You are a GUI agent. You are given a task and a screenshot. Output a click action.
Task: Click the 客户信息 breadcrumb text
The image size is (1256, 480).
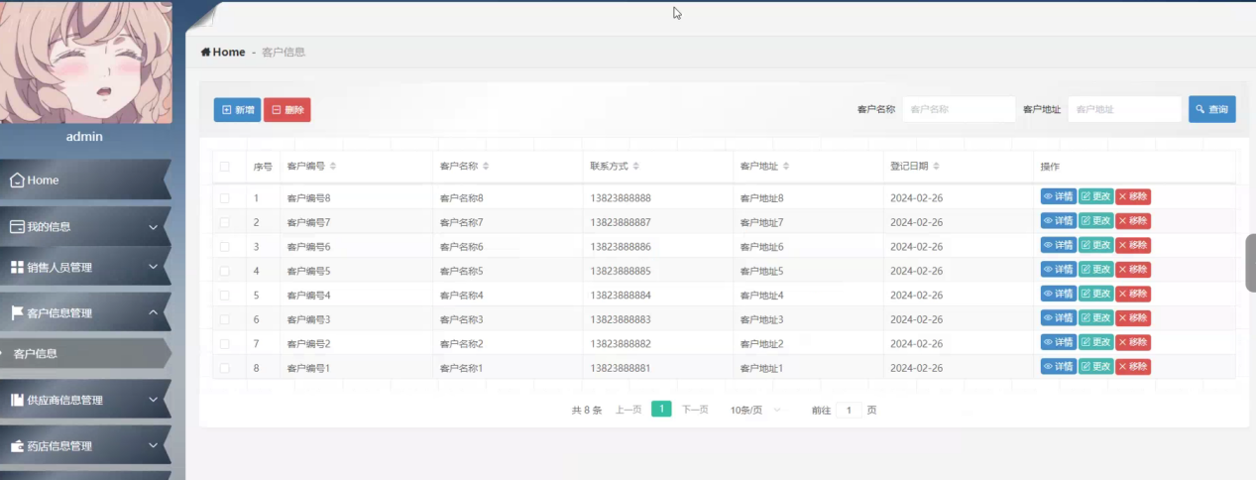(x=284, y=52)
